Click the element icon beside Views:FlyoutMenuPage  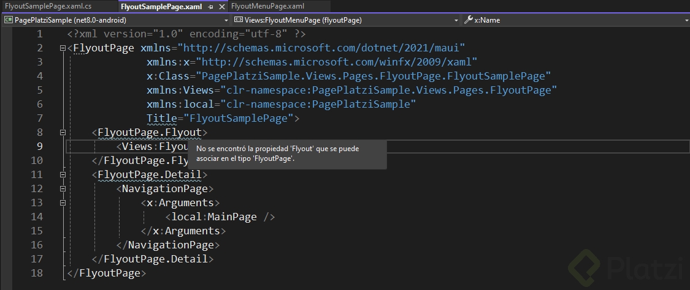(x=239, y=20)
